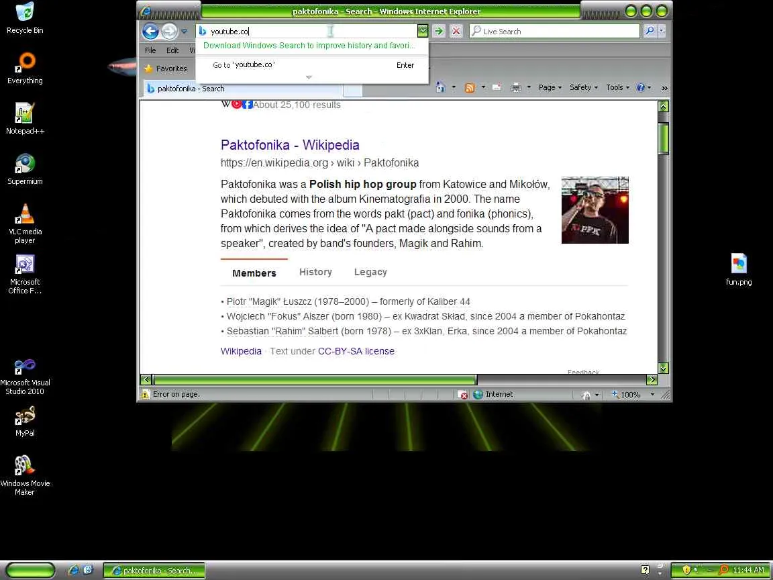Select the paktofonika - Search tab

(242, 89)
